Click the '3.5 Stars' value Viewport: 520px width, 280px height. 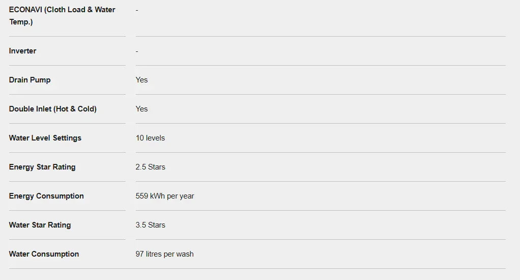(x=150, y=225)
